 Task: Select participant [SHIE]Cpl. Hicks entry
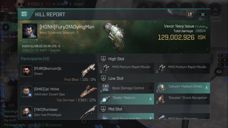click(58, 94)
